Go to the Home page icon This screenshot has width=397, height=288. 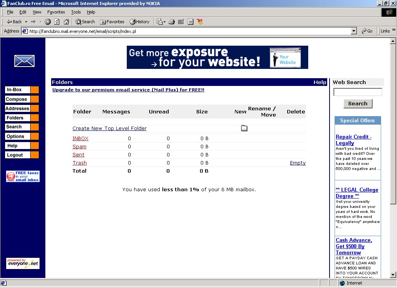[x=66, y=22]
